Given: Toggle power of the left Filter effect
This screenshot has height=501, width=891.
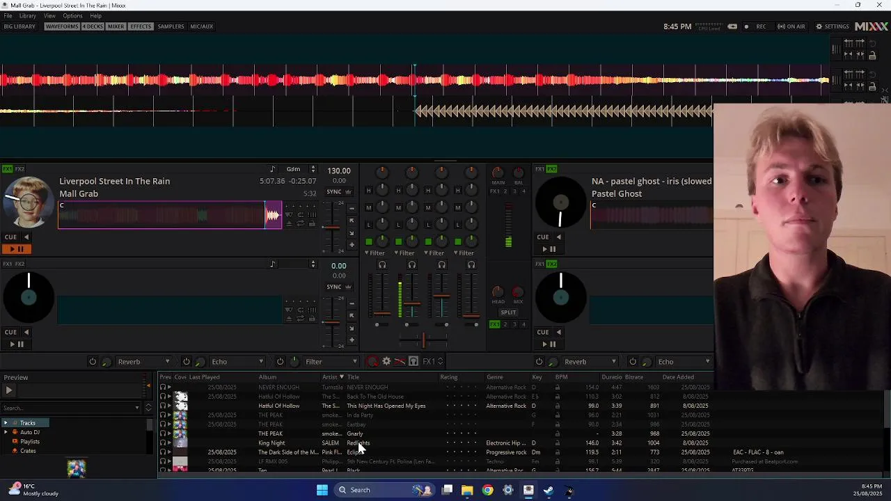Looking at the screenshot, I should (x=281, y=362).
